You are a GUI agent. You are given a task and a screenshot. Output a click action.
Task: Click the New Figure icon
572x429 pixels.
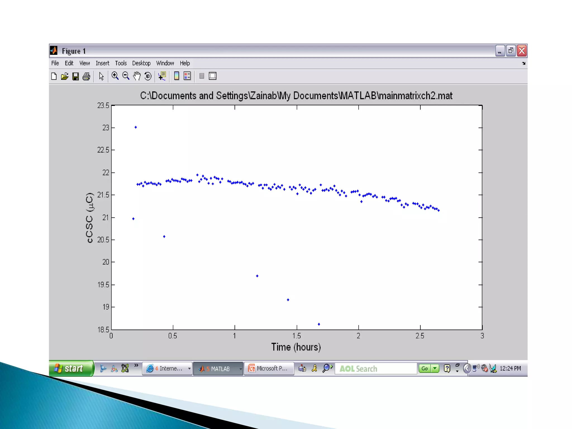[x=54, y=76]
